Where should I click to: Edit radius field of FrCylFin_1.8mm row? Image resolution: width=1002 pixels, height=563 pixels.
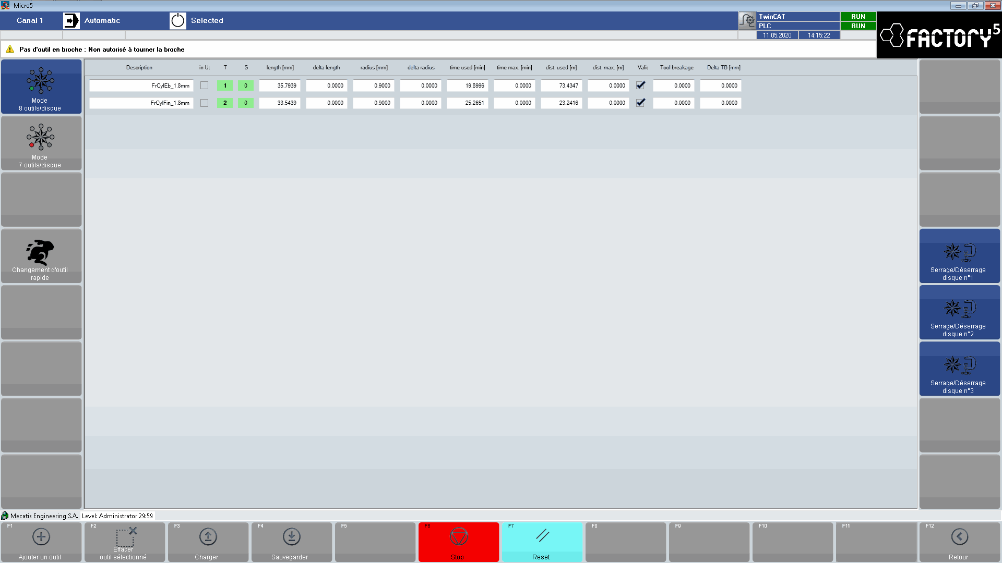374,103
